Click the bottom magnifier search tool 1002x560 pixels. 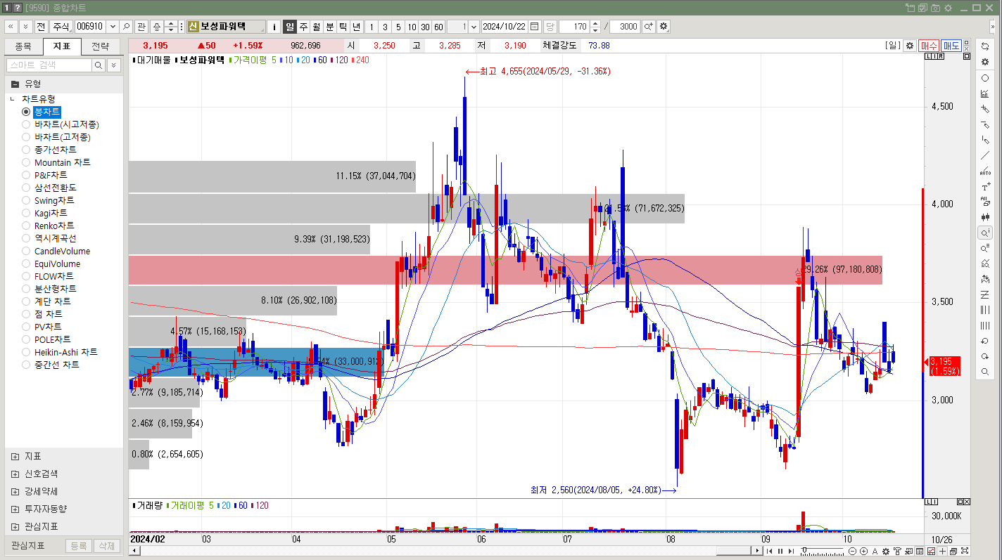pos(985,372)
